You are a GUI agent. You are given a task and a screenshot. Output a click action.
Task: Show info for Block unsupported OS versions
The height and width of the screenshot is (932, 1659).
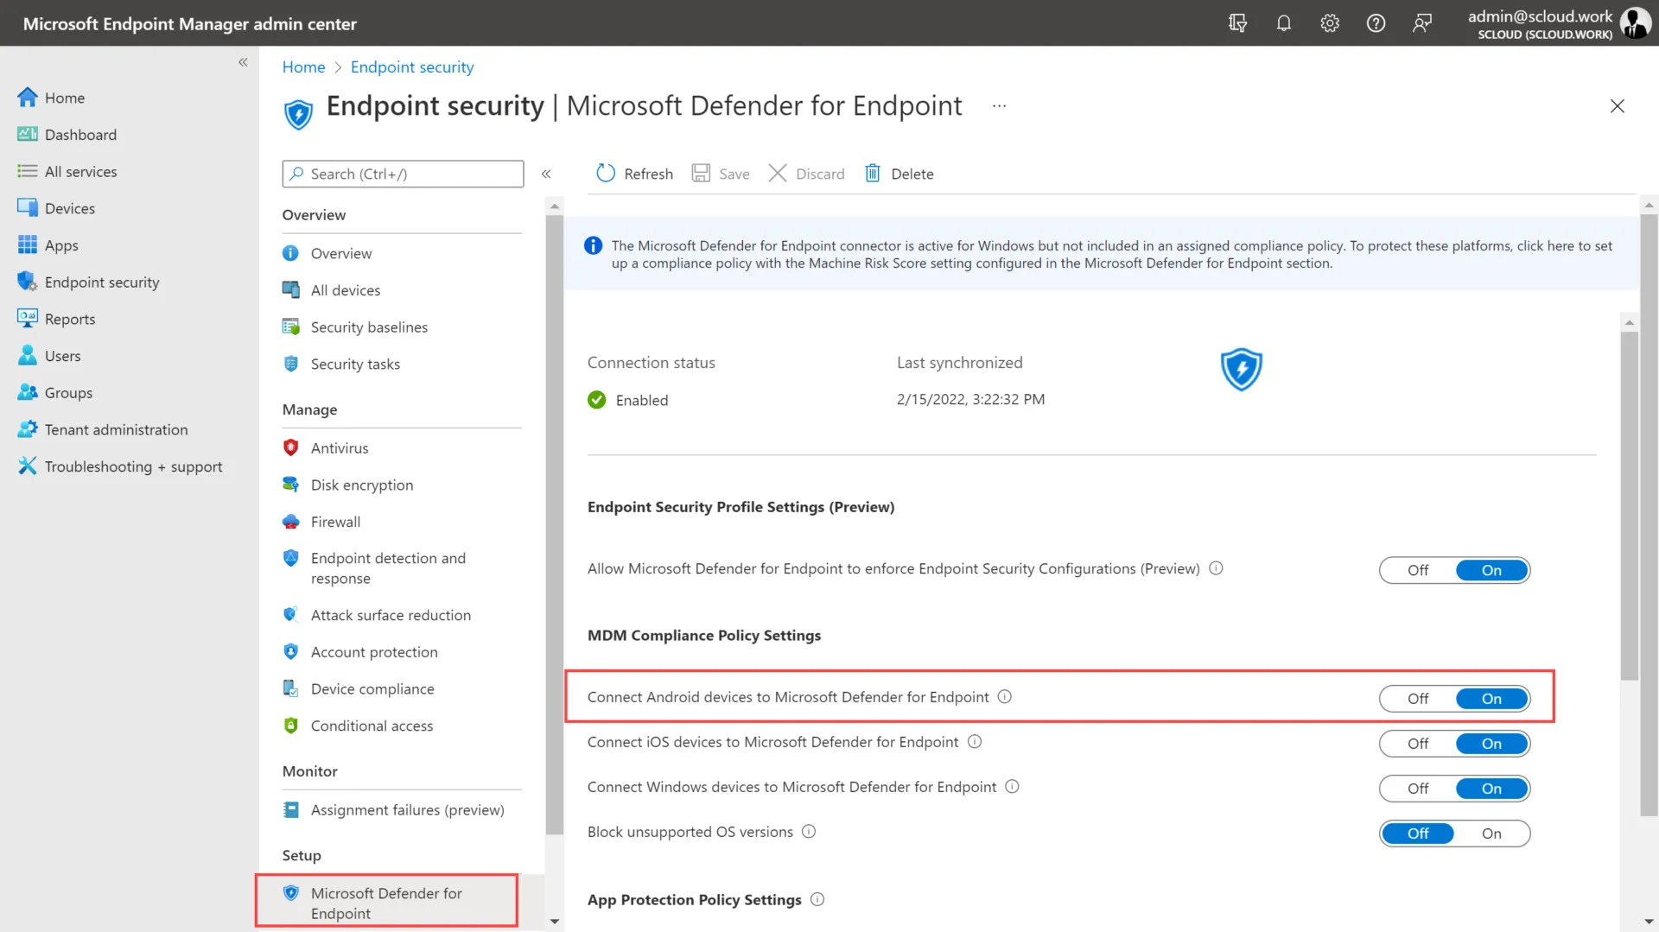click(809, 832)
